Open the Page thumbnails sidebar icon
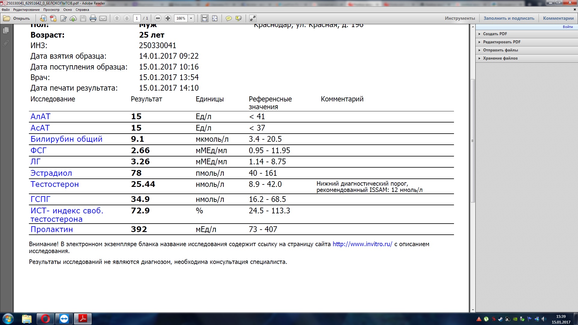Screen dimensions: 578x325 [6, 30]
